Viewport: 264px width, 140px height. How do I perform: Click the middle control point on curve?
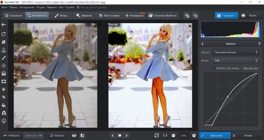click(228, 97)
